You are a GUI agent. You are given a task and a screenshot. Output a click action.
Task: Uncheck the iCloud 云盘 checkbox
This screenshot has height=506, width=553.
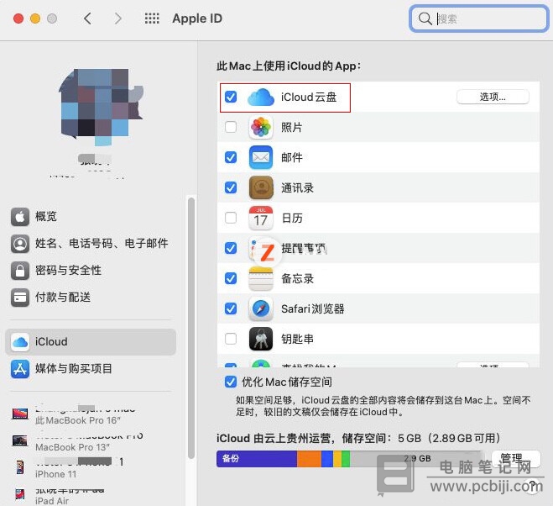(231, 97)
